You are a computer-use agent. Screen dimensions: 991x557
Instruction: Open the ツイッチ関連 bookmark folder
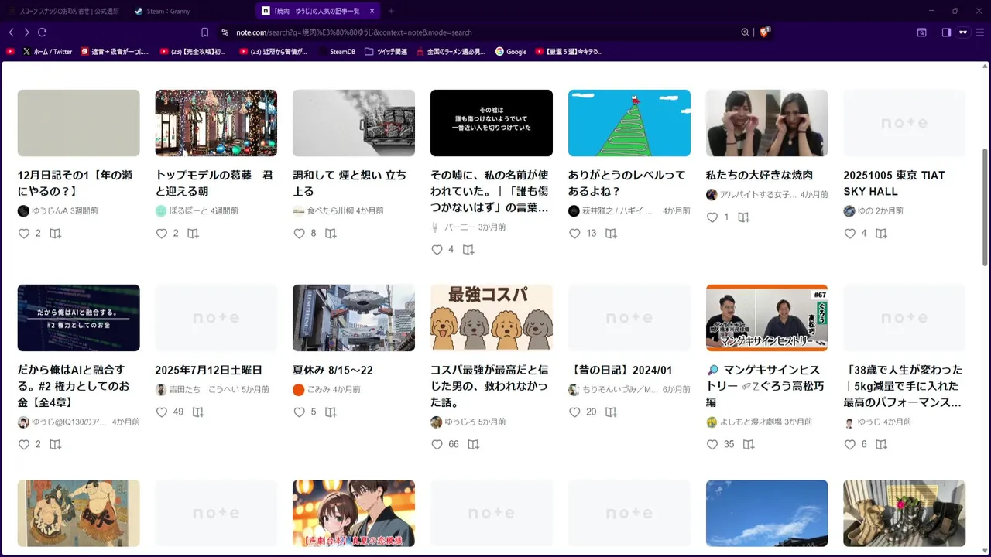click(386, 52)
